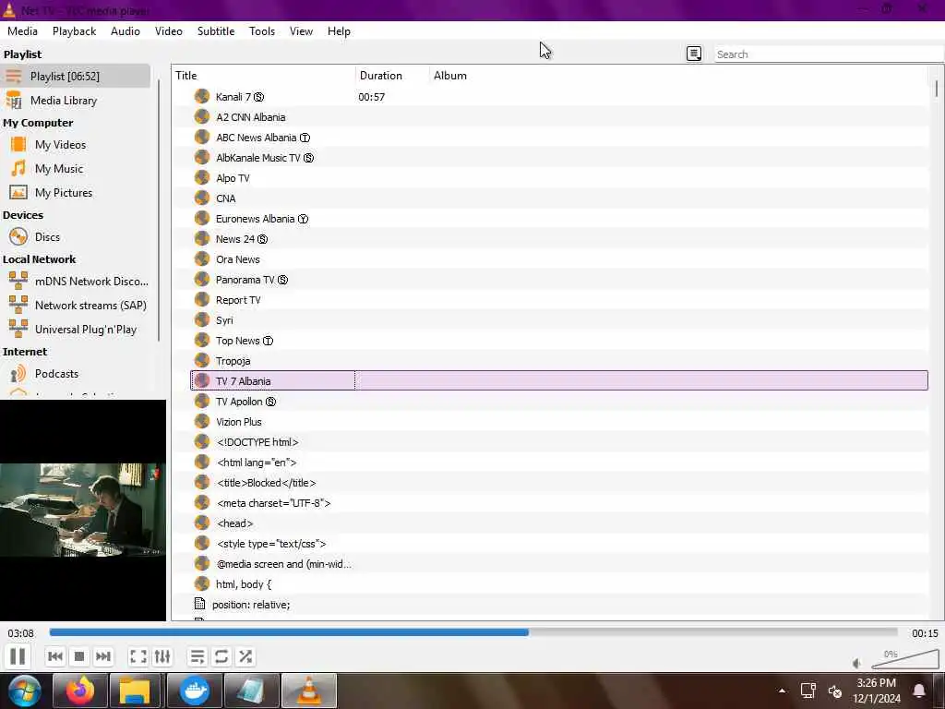This screenshot has height=709, width=945.
Task: Open the Media menu
Action: (x=22, y=31)
